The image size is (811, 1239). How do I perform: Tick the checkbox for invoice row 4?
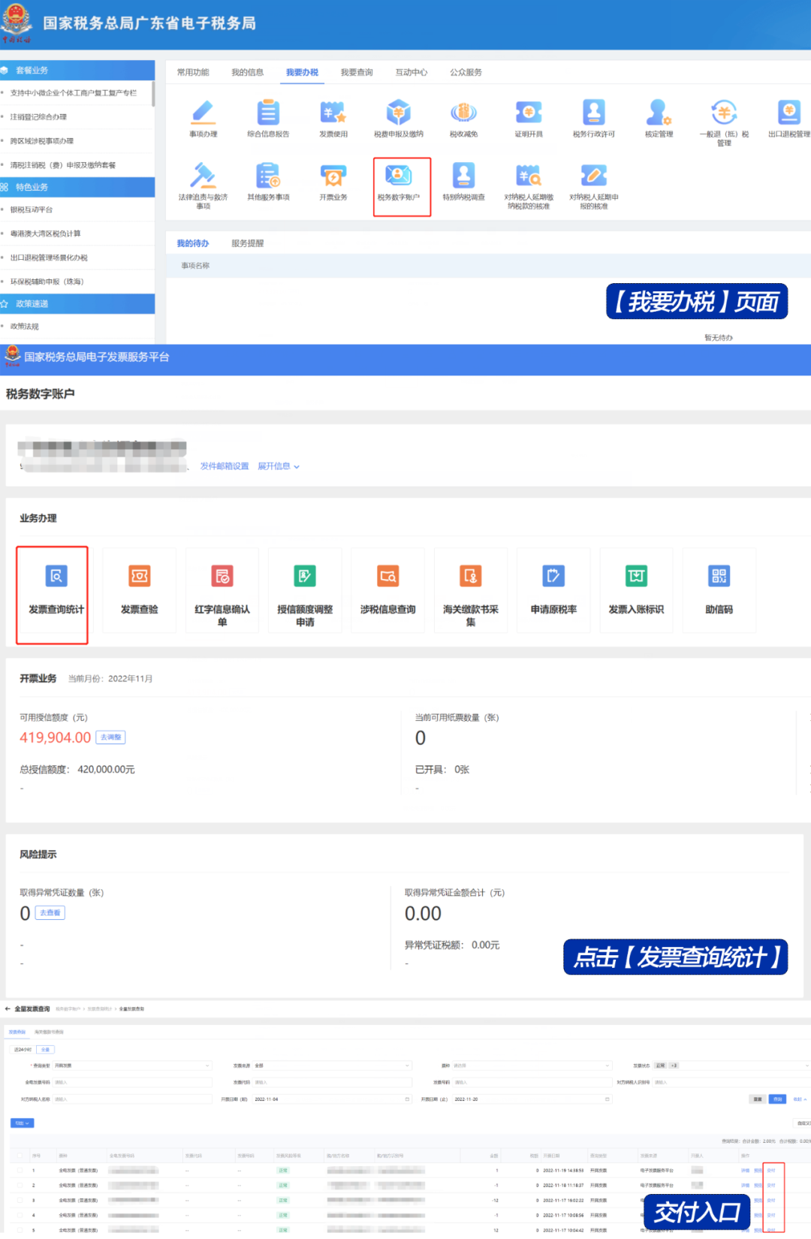pos(20,1215)
